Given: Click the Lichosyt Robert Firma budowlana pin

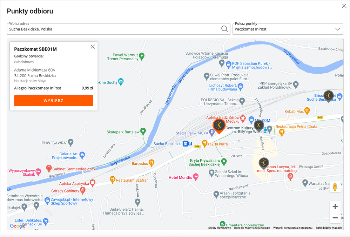Looking at the screenshot, I should pyautogui.click(x=240, y=87).
